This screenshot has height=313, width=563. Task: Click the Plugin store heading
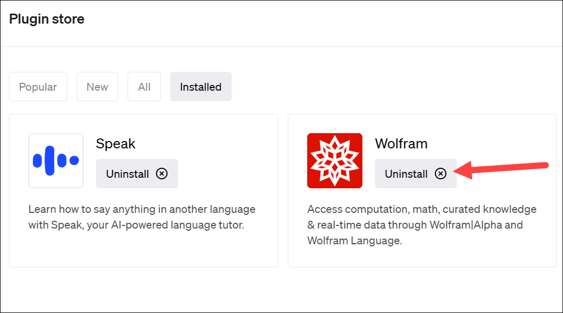(47, 19)
